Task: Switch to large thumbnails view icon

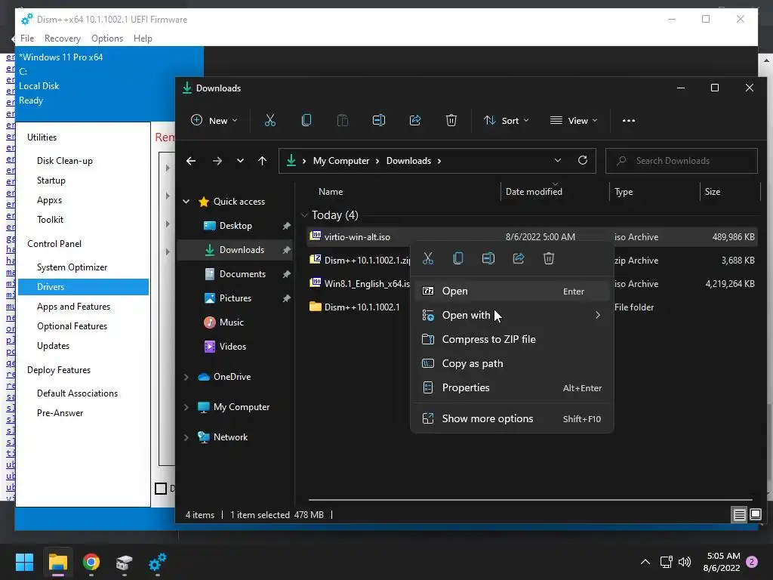Action: 756,515
